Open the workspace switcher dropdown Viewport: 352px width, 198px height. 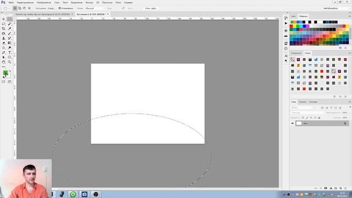335,8
